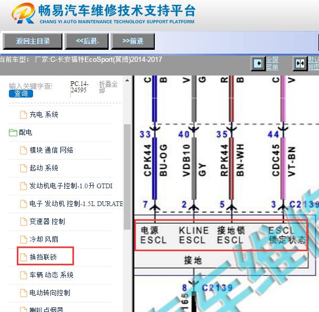The height and width of the screenshot is (312, 319).
Task: Click wire label RPK44 in diagram
Action: click(224, 160)
